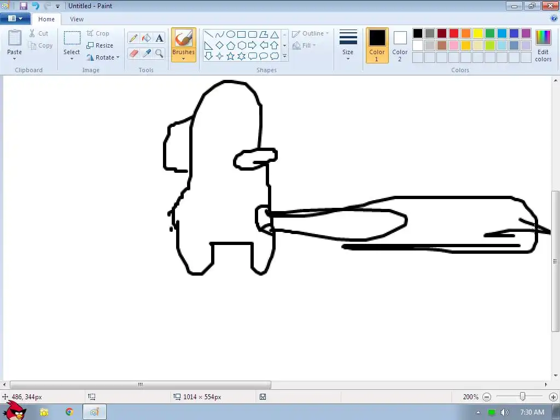This screenshot has width=560, height=420.
Task: Open Customize Quick Access Toolbar dropdown
Action: point(57,6)
